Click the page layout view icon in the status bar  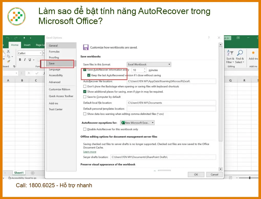click(x=230, y=178)
